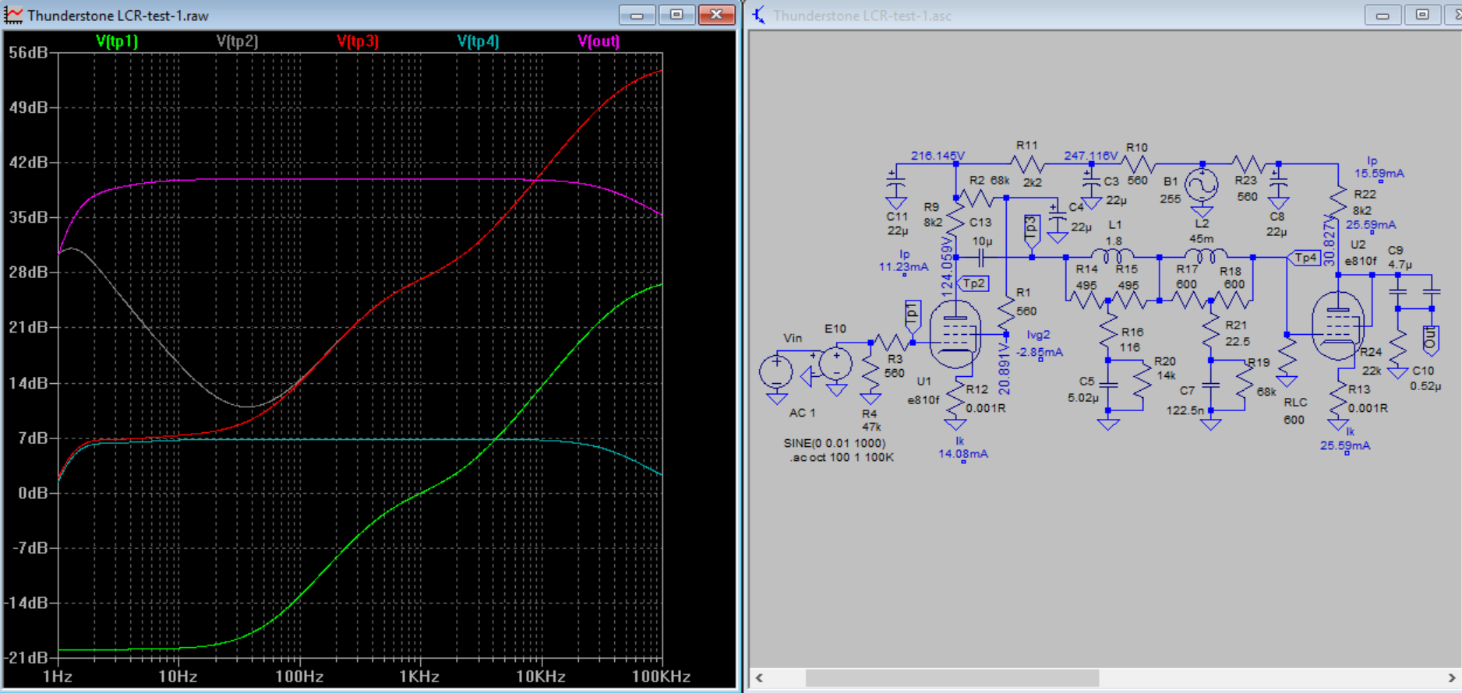Click the -2.85mA Ivg2 current label
Image resolution: width=1462 pixels, height=693 pixels.
point(1040,352)
